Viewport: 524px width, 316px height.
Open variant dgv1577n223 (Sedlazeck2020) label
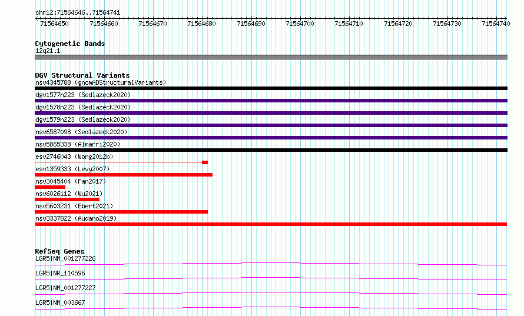pyautogui.click(x=83, y=95)
